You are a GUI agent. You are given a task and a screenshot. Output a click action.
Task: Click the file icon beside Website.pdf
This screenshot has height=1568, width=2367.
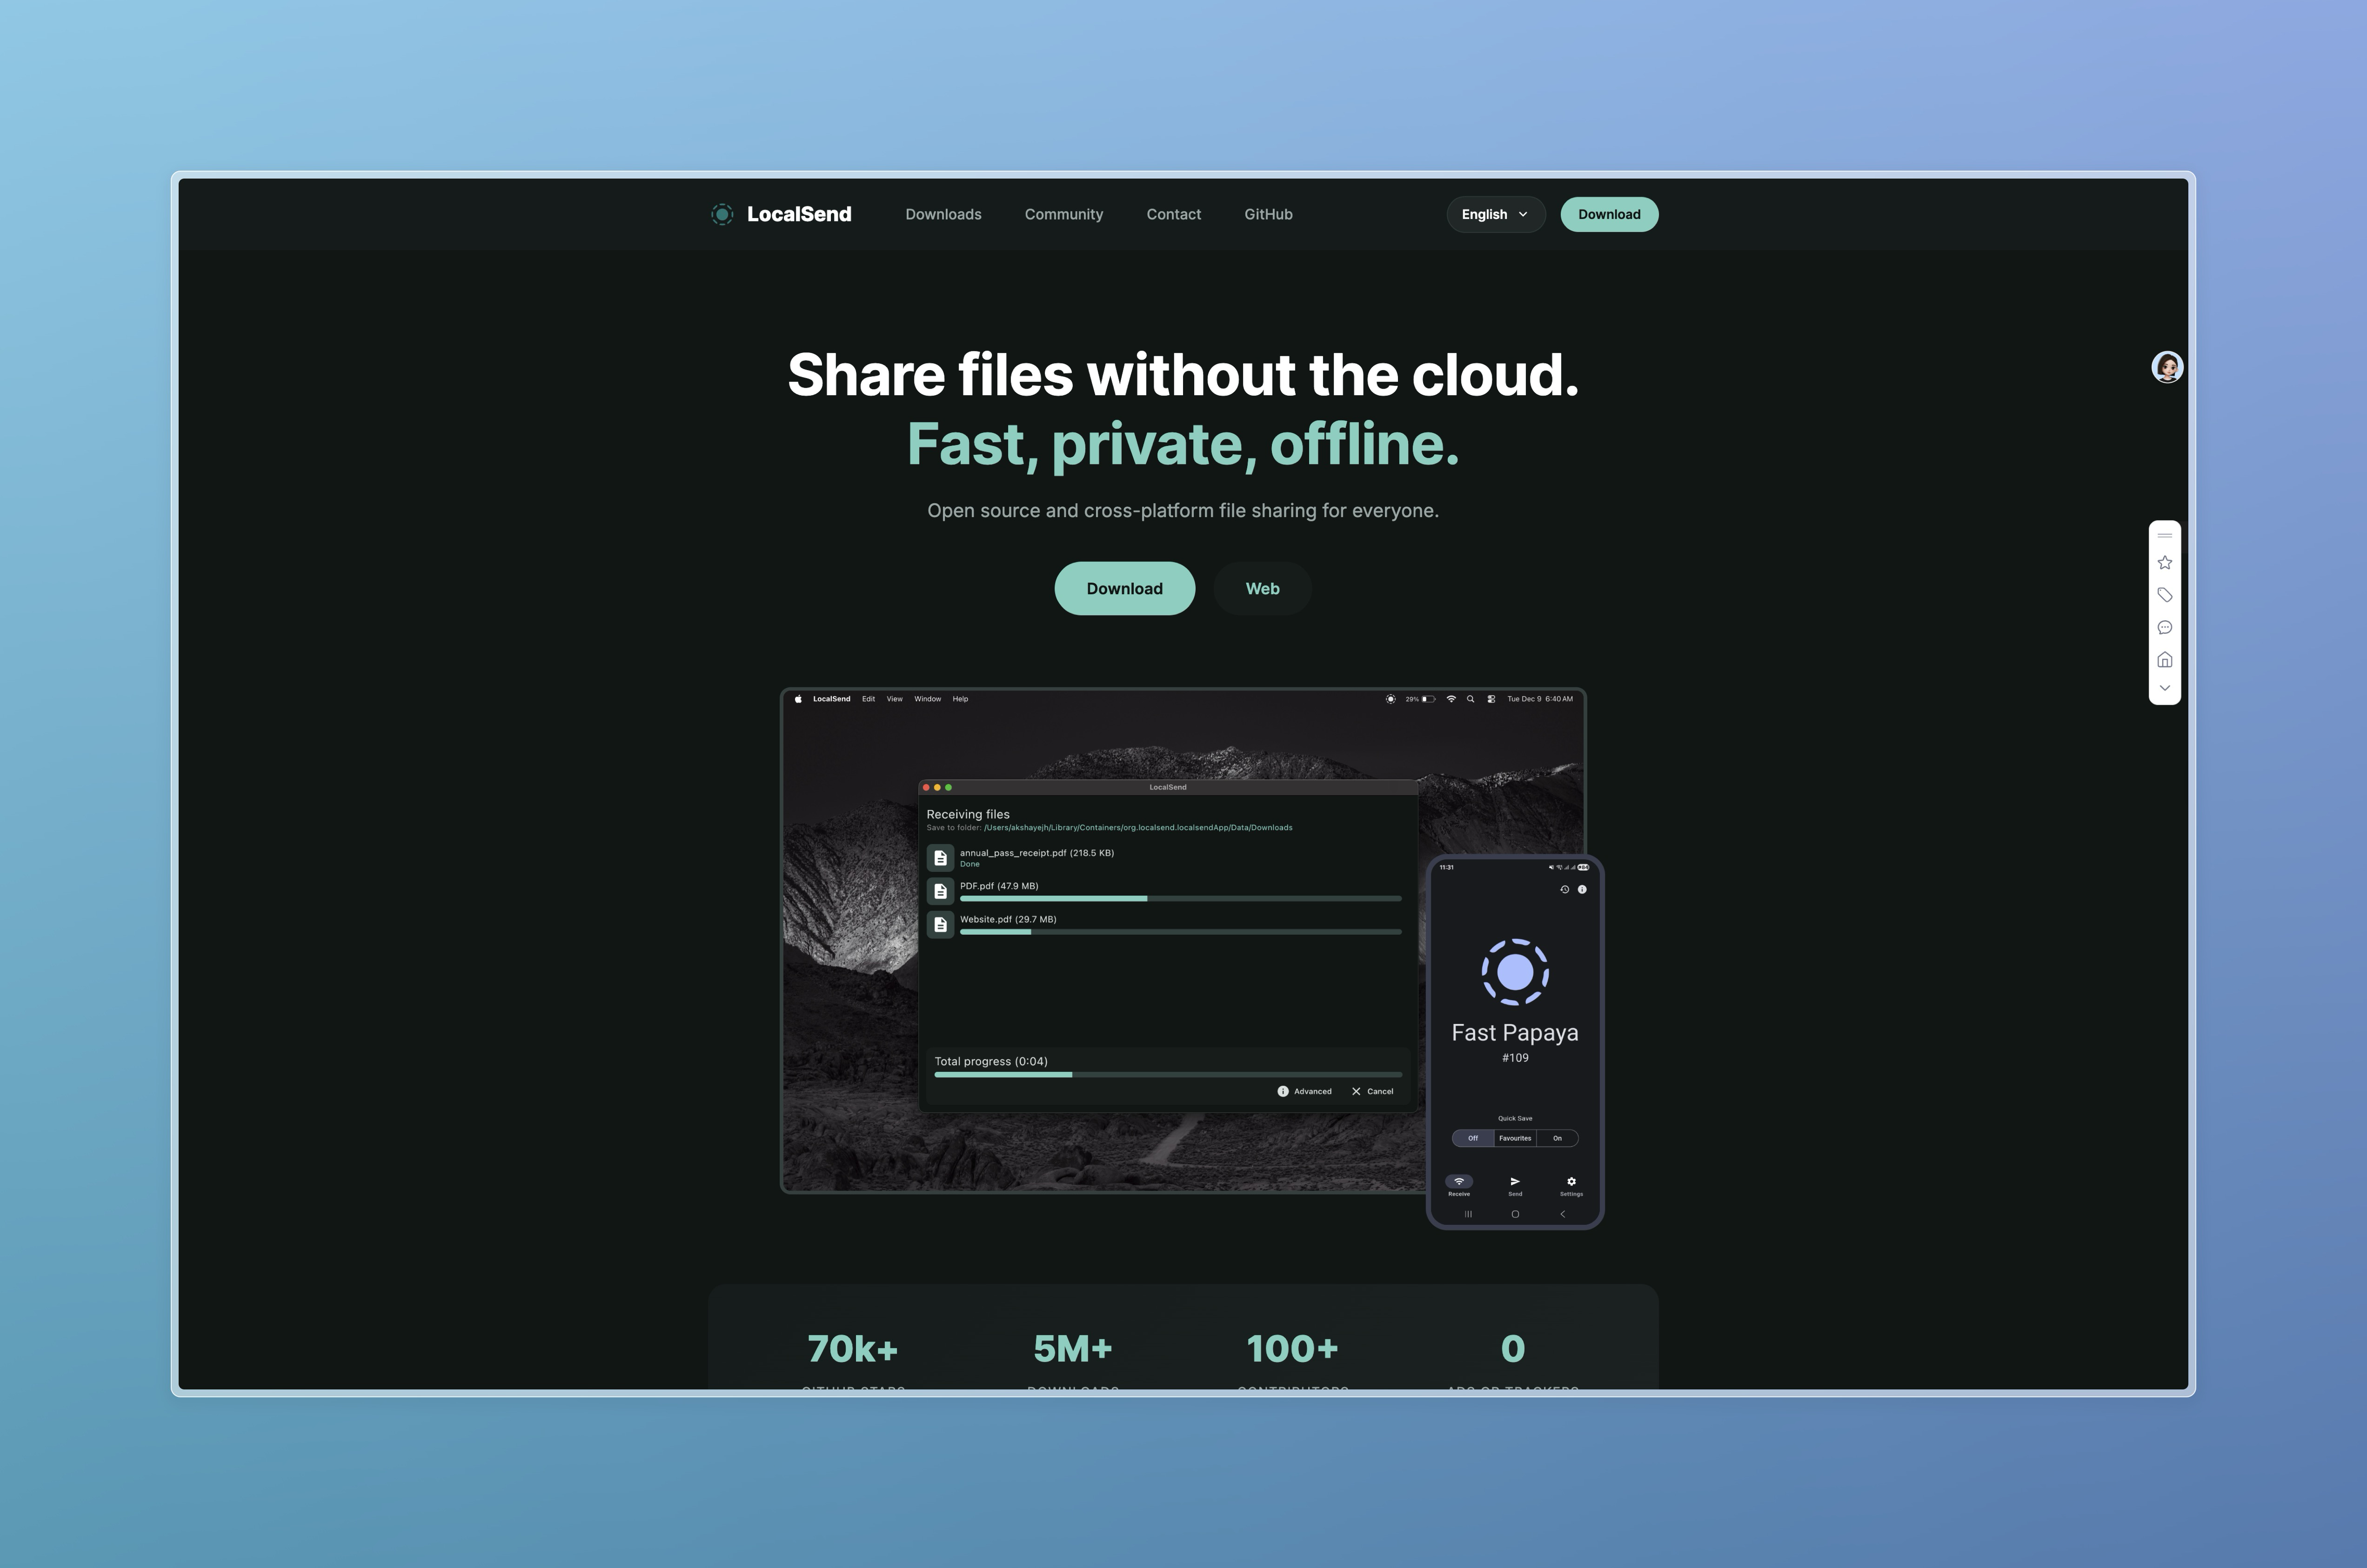[x=940, y=924]
